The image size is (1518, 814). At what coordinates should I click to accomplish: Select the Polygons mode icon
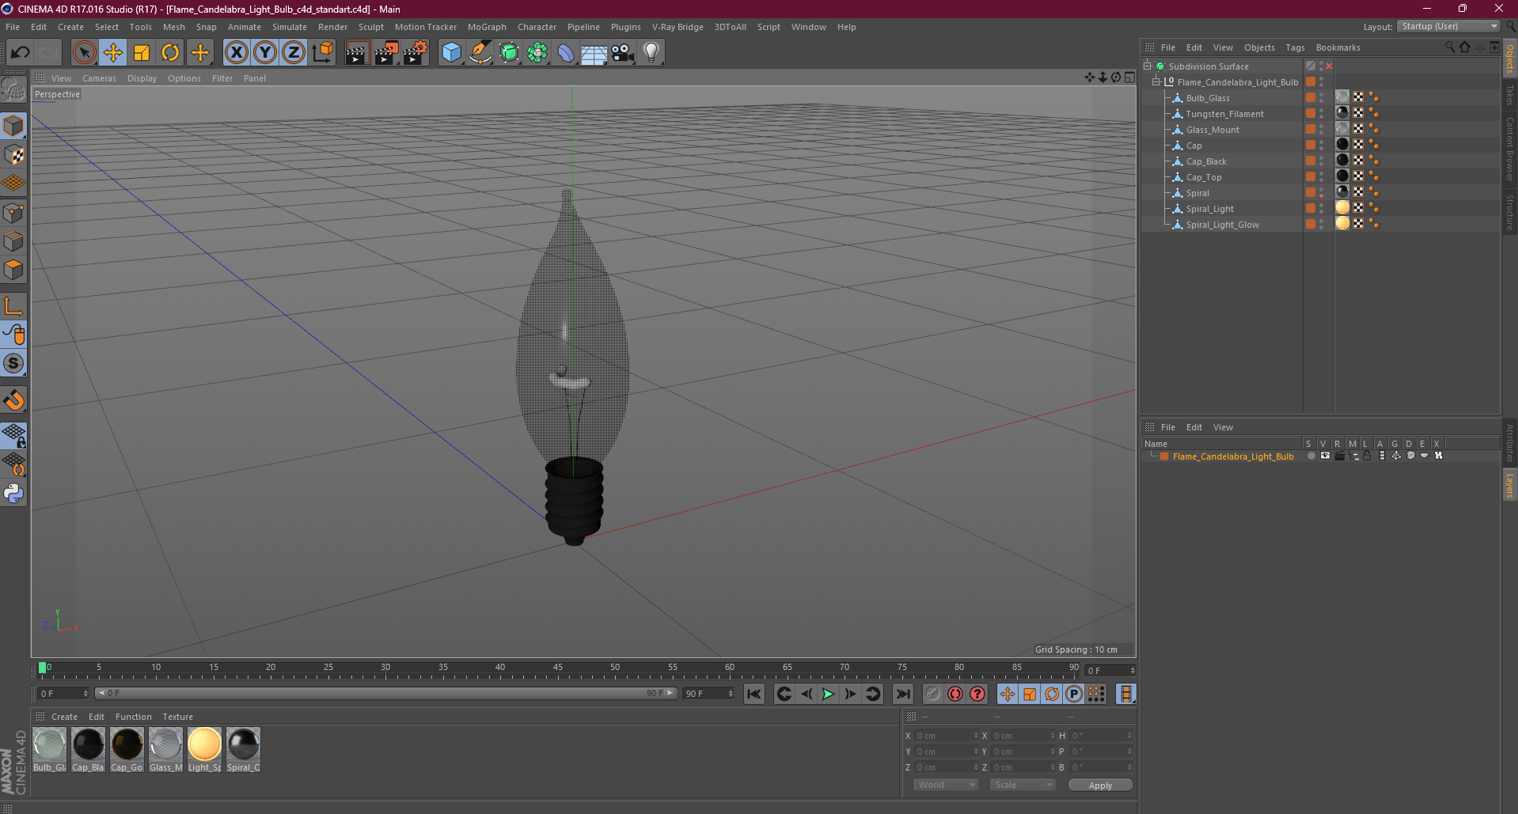[x=14, y=270]
